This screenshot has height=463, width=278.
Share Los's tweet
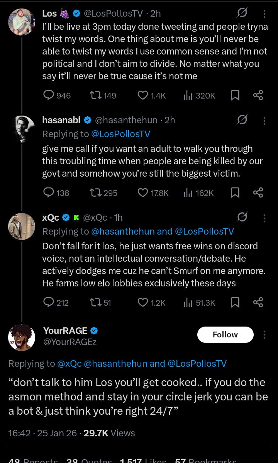(x=258, y=95)
